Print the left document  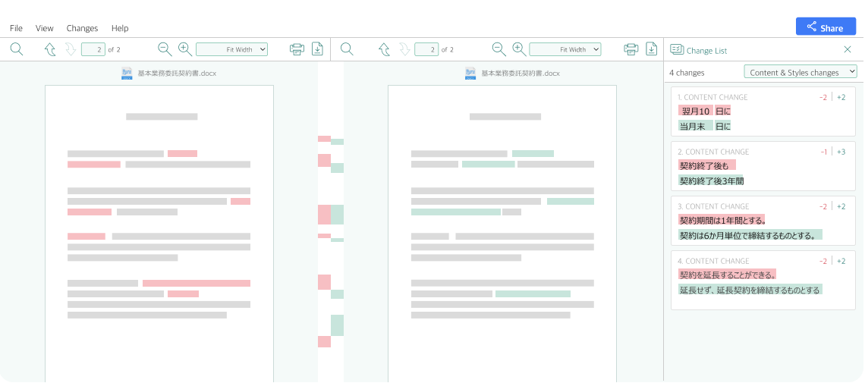[x=297, y=49]
